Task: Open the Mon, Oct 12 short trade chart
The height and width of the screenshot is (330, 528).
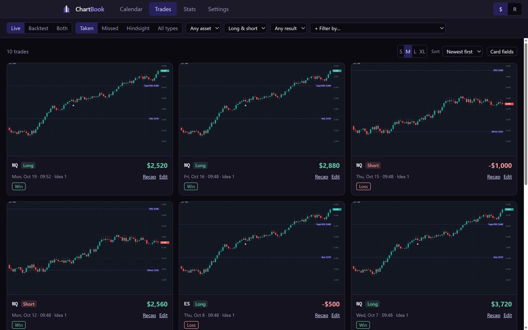Action: tap(90, 248)
